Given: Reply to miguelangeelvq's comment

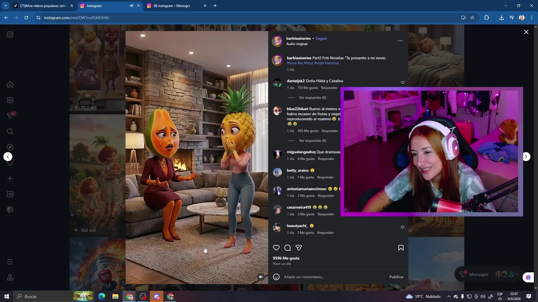Looking at the screenshot, I should tap(326, 159).
